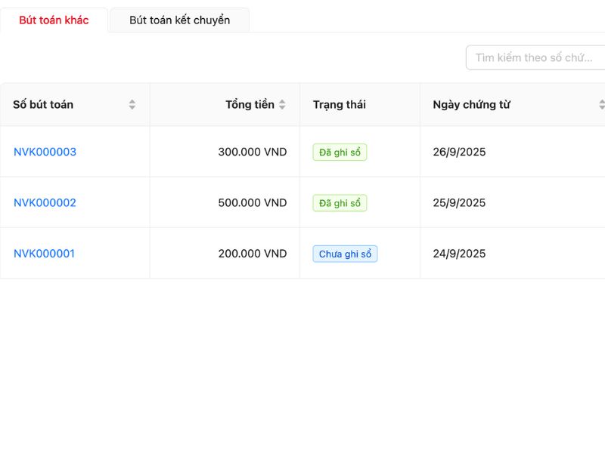Open entry NVK000002
This screenshot has height=453, width=605.
(x=45, y=202)
